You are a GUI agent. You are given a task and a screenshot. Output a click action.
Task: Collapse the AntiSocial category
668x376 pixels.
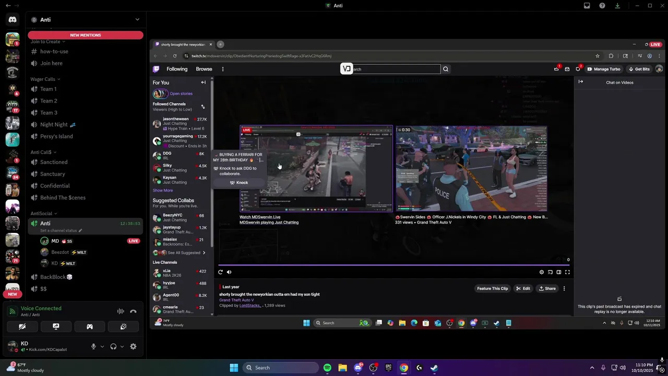tap(44, 213)
